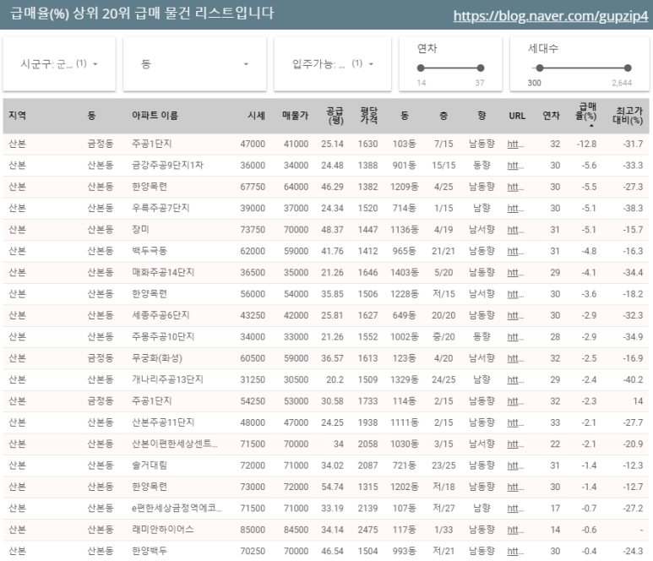The image size is (653, 561).
Task: Select the apartment name 무궁화(화성)
Action: pyautogui.click(x=157, y=357)
